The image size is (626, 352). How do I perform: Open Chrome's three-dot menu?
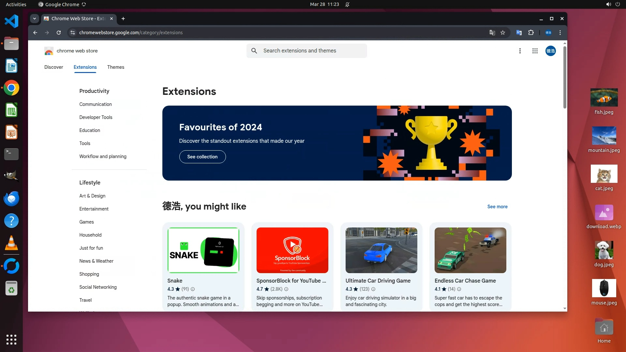click(x=560, y=33)
